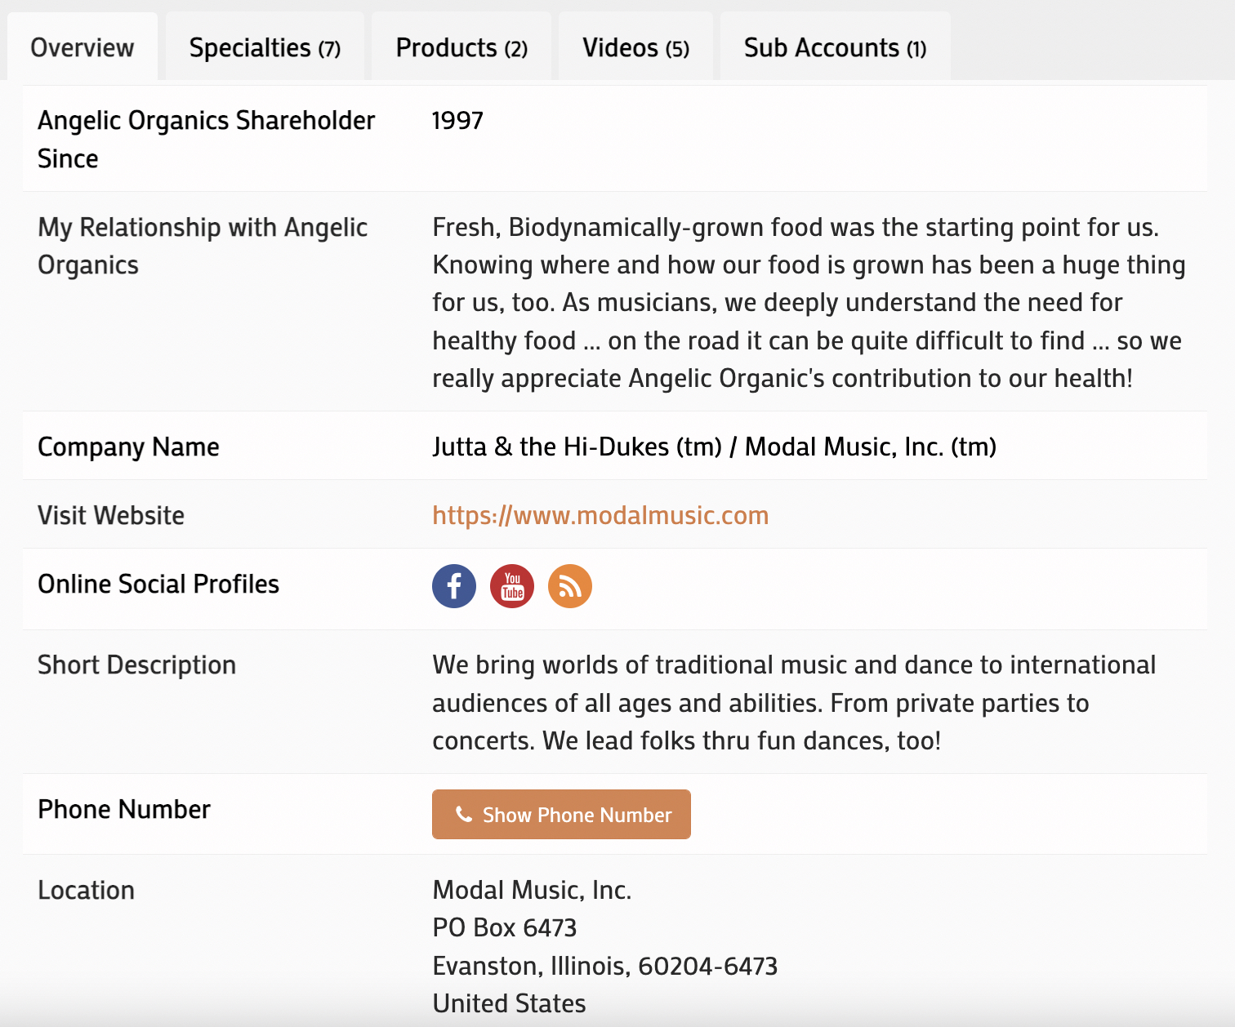
Task: Open the Videos (5) tab
Action: pyautogui.click(x=635, y=47)
